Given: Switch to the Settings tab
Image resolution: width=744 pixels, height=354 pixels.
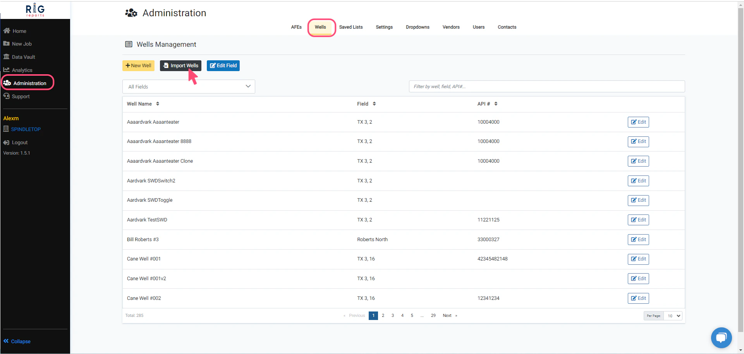Looking at the screenshot, I should click(x=384, y=27).
